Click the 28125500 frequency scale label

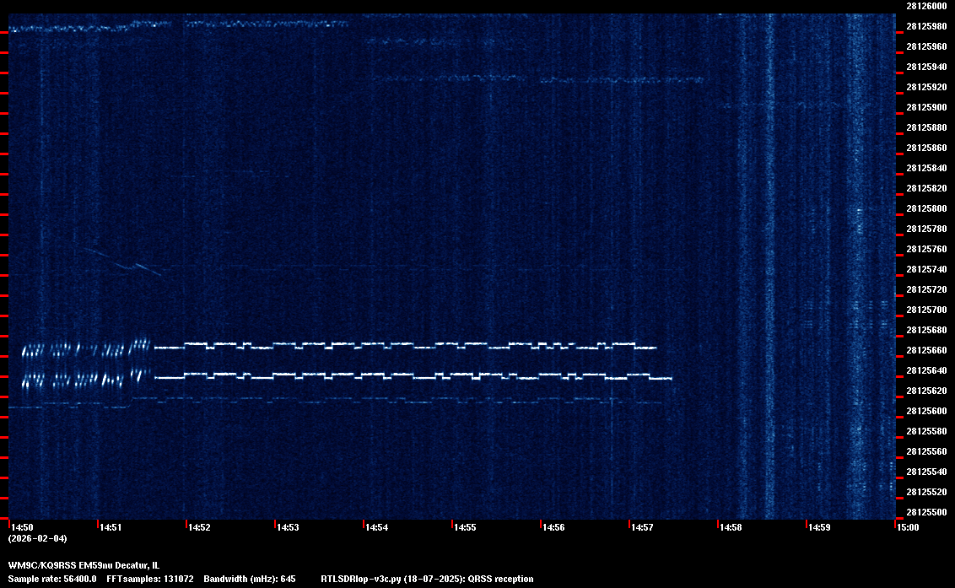925,512
